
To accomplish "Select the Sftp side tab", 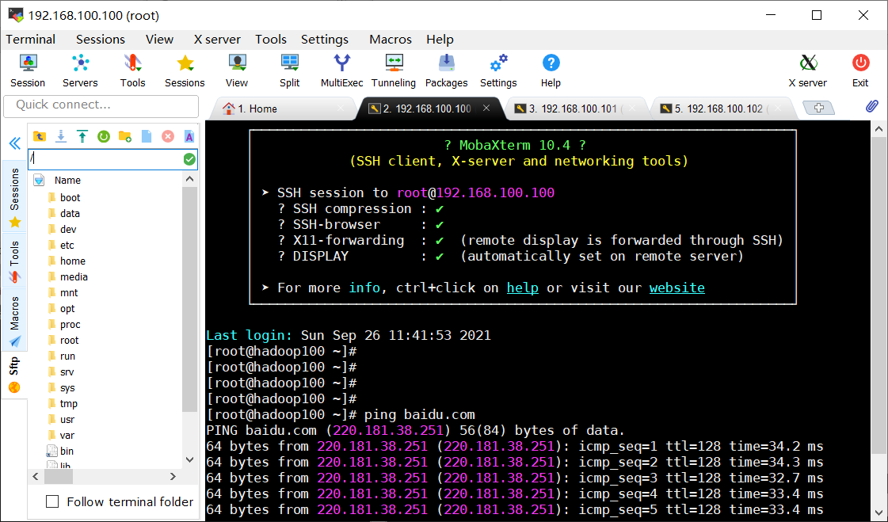I will (15, 375).
